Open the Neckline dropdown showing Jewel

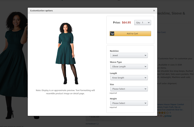[x=129, y=55]
